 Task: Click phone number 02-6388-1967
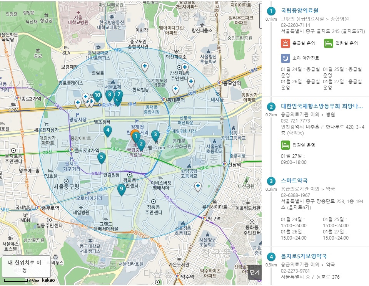click(x=296, y=195)
